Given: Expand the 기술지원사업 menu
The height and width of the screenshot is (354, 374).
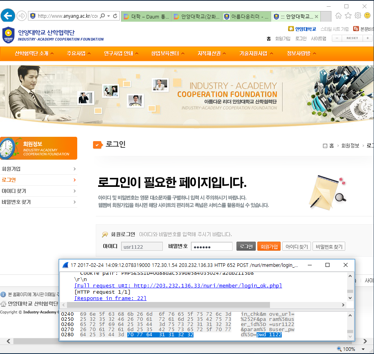Looking at the screenshot, I should click(x=256, y=54).
